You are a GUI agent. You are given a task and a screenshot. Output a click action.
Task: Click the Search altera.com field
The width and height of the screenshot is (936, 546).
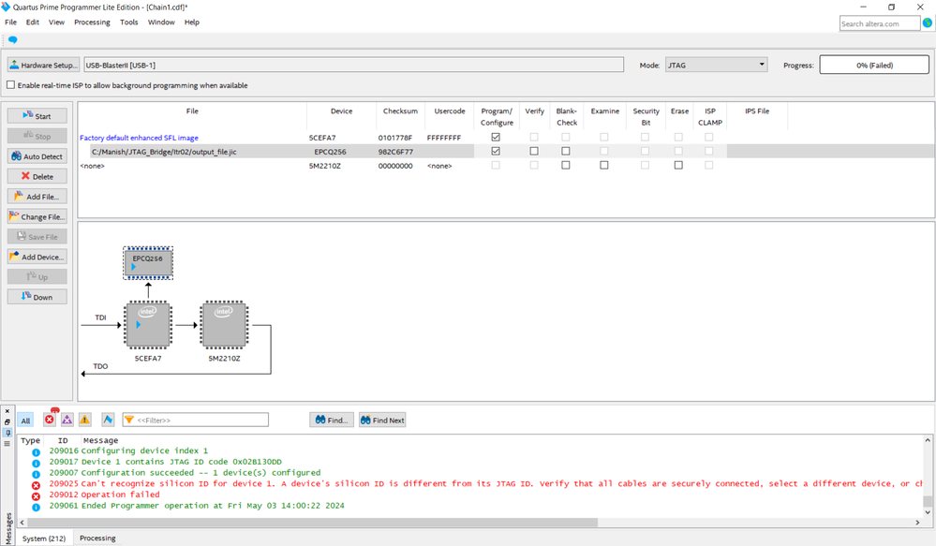coord(879,23)
